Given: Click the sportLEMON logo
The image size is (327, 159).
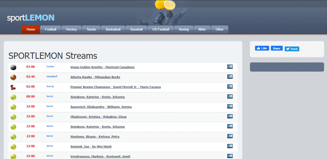Looking at the screenshot, I should coord(31,18).
